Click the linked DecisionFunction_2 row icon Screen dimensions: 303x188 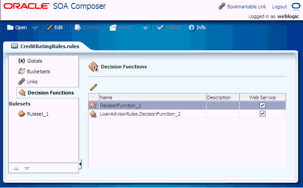[x=93, y=114]
